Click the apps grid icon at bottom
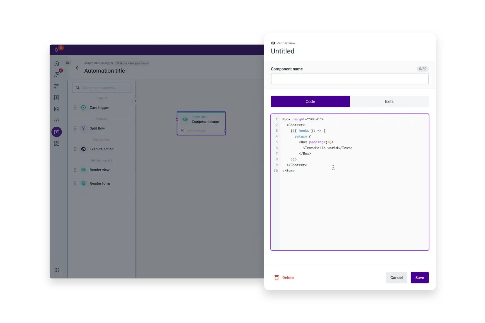Image resolution: width=485 pixels, height=323 pixels. pyautogui.click(x=57, y=270)
